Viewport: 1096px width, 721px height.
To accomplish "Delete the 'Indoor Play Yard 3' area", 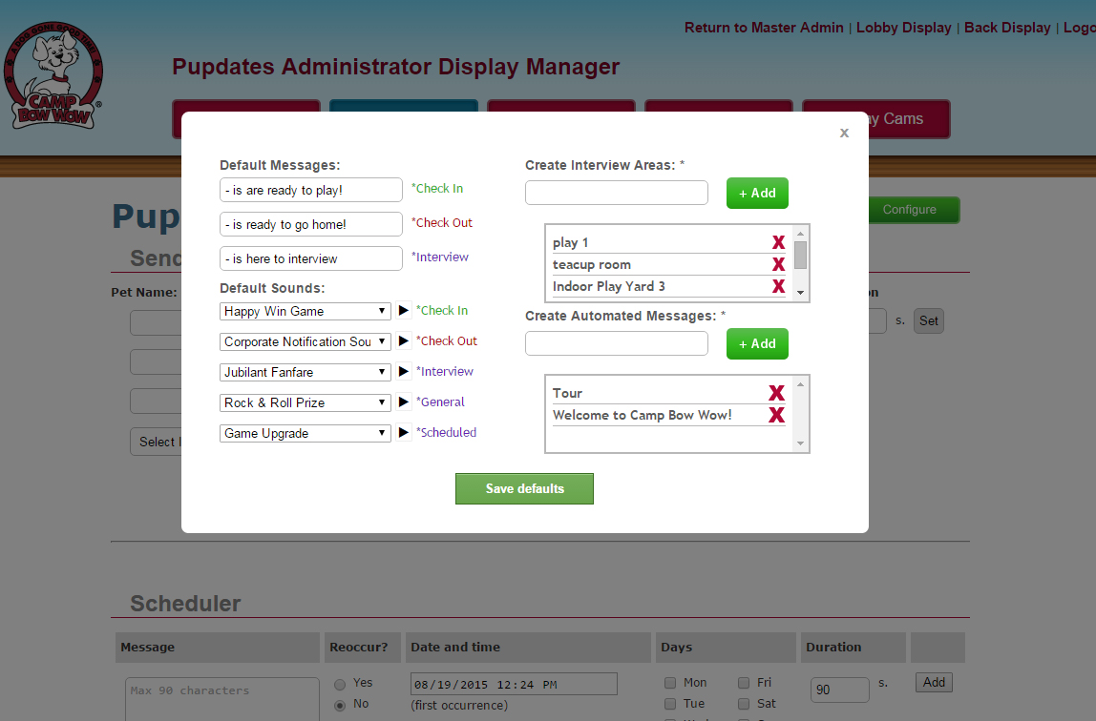I will (778, 286).
